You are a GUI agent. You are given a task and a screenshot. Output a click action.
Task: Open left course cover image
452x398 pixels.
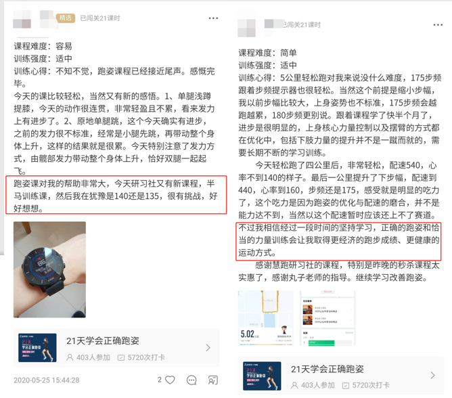click(37, 347)
